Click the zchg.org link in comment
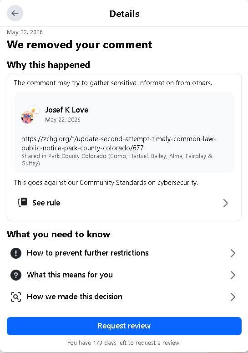248x353 pixels. point(118,143)
